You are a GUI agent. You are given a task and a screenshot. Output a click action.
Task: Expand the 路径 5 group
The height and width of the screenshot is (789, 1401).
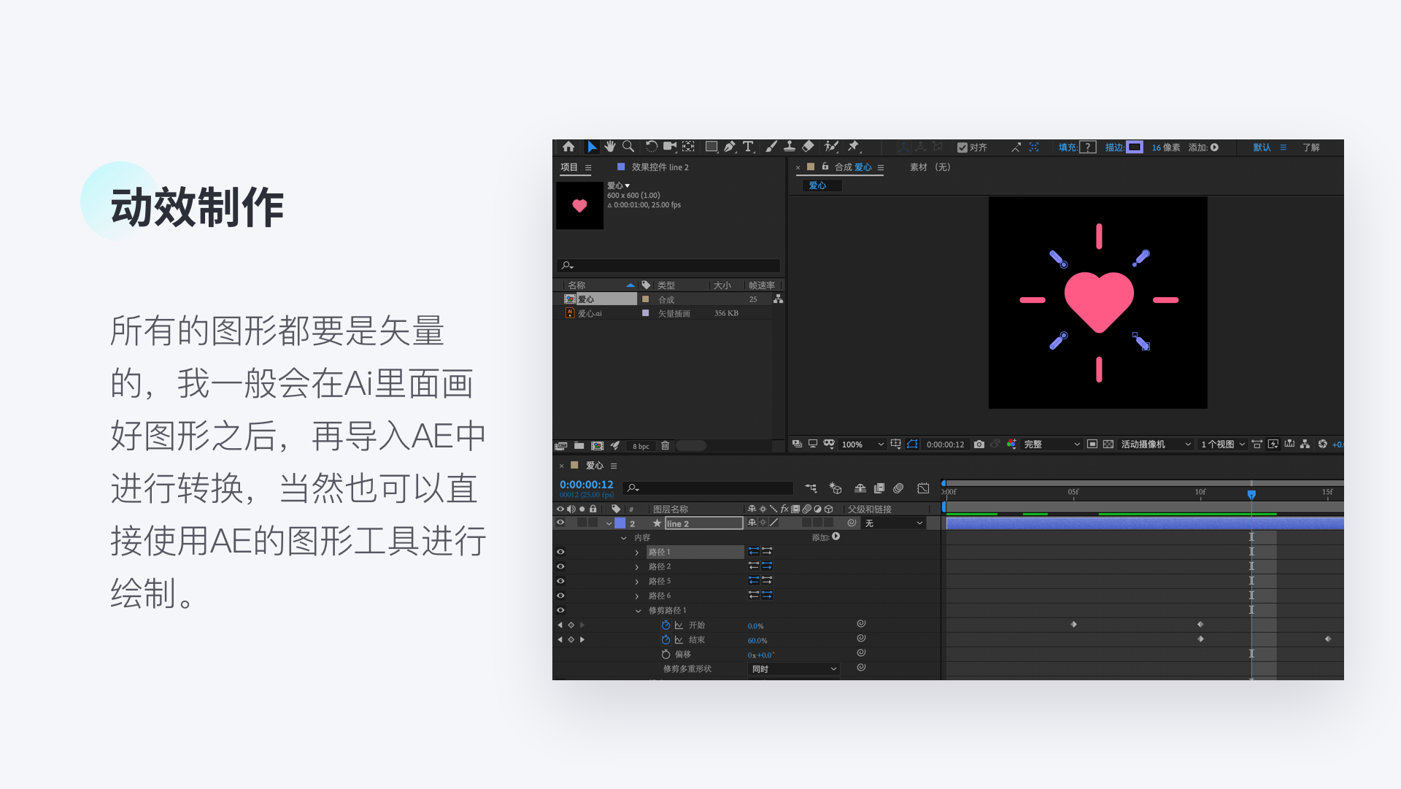point(636,582)
